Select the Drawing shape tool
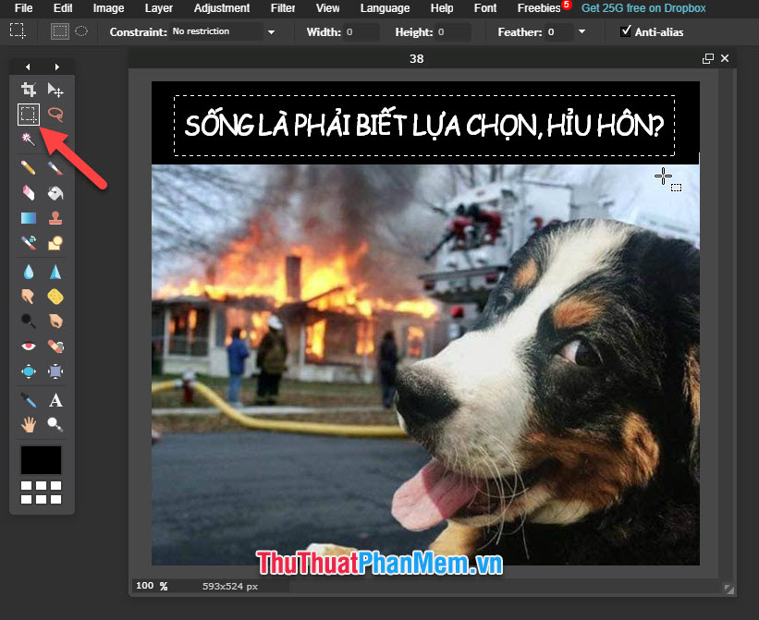759x620 pixels. (55, 243)
